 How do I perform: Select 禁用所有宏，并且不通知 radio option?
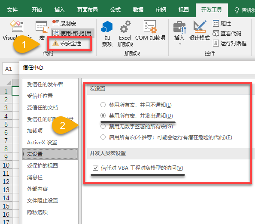[103, 105]
